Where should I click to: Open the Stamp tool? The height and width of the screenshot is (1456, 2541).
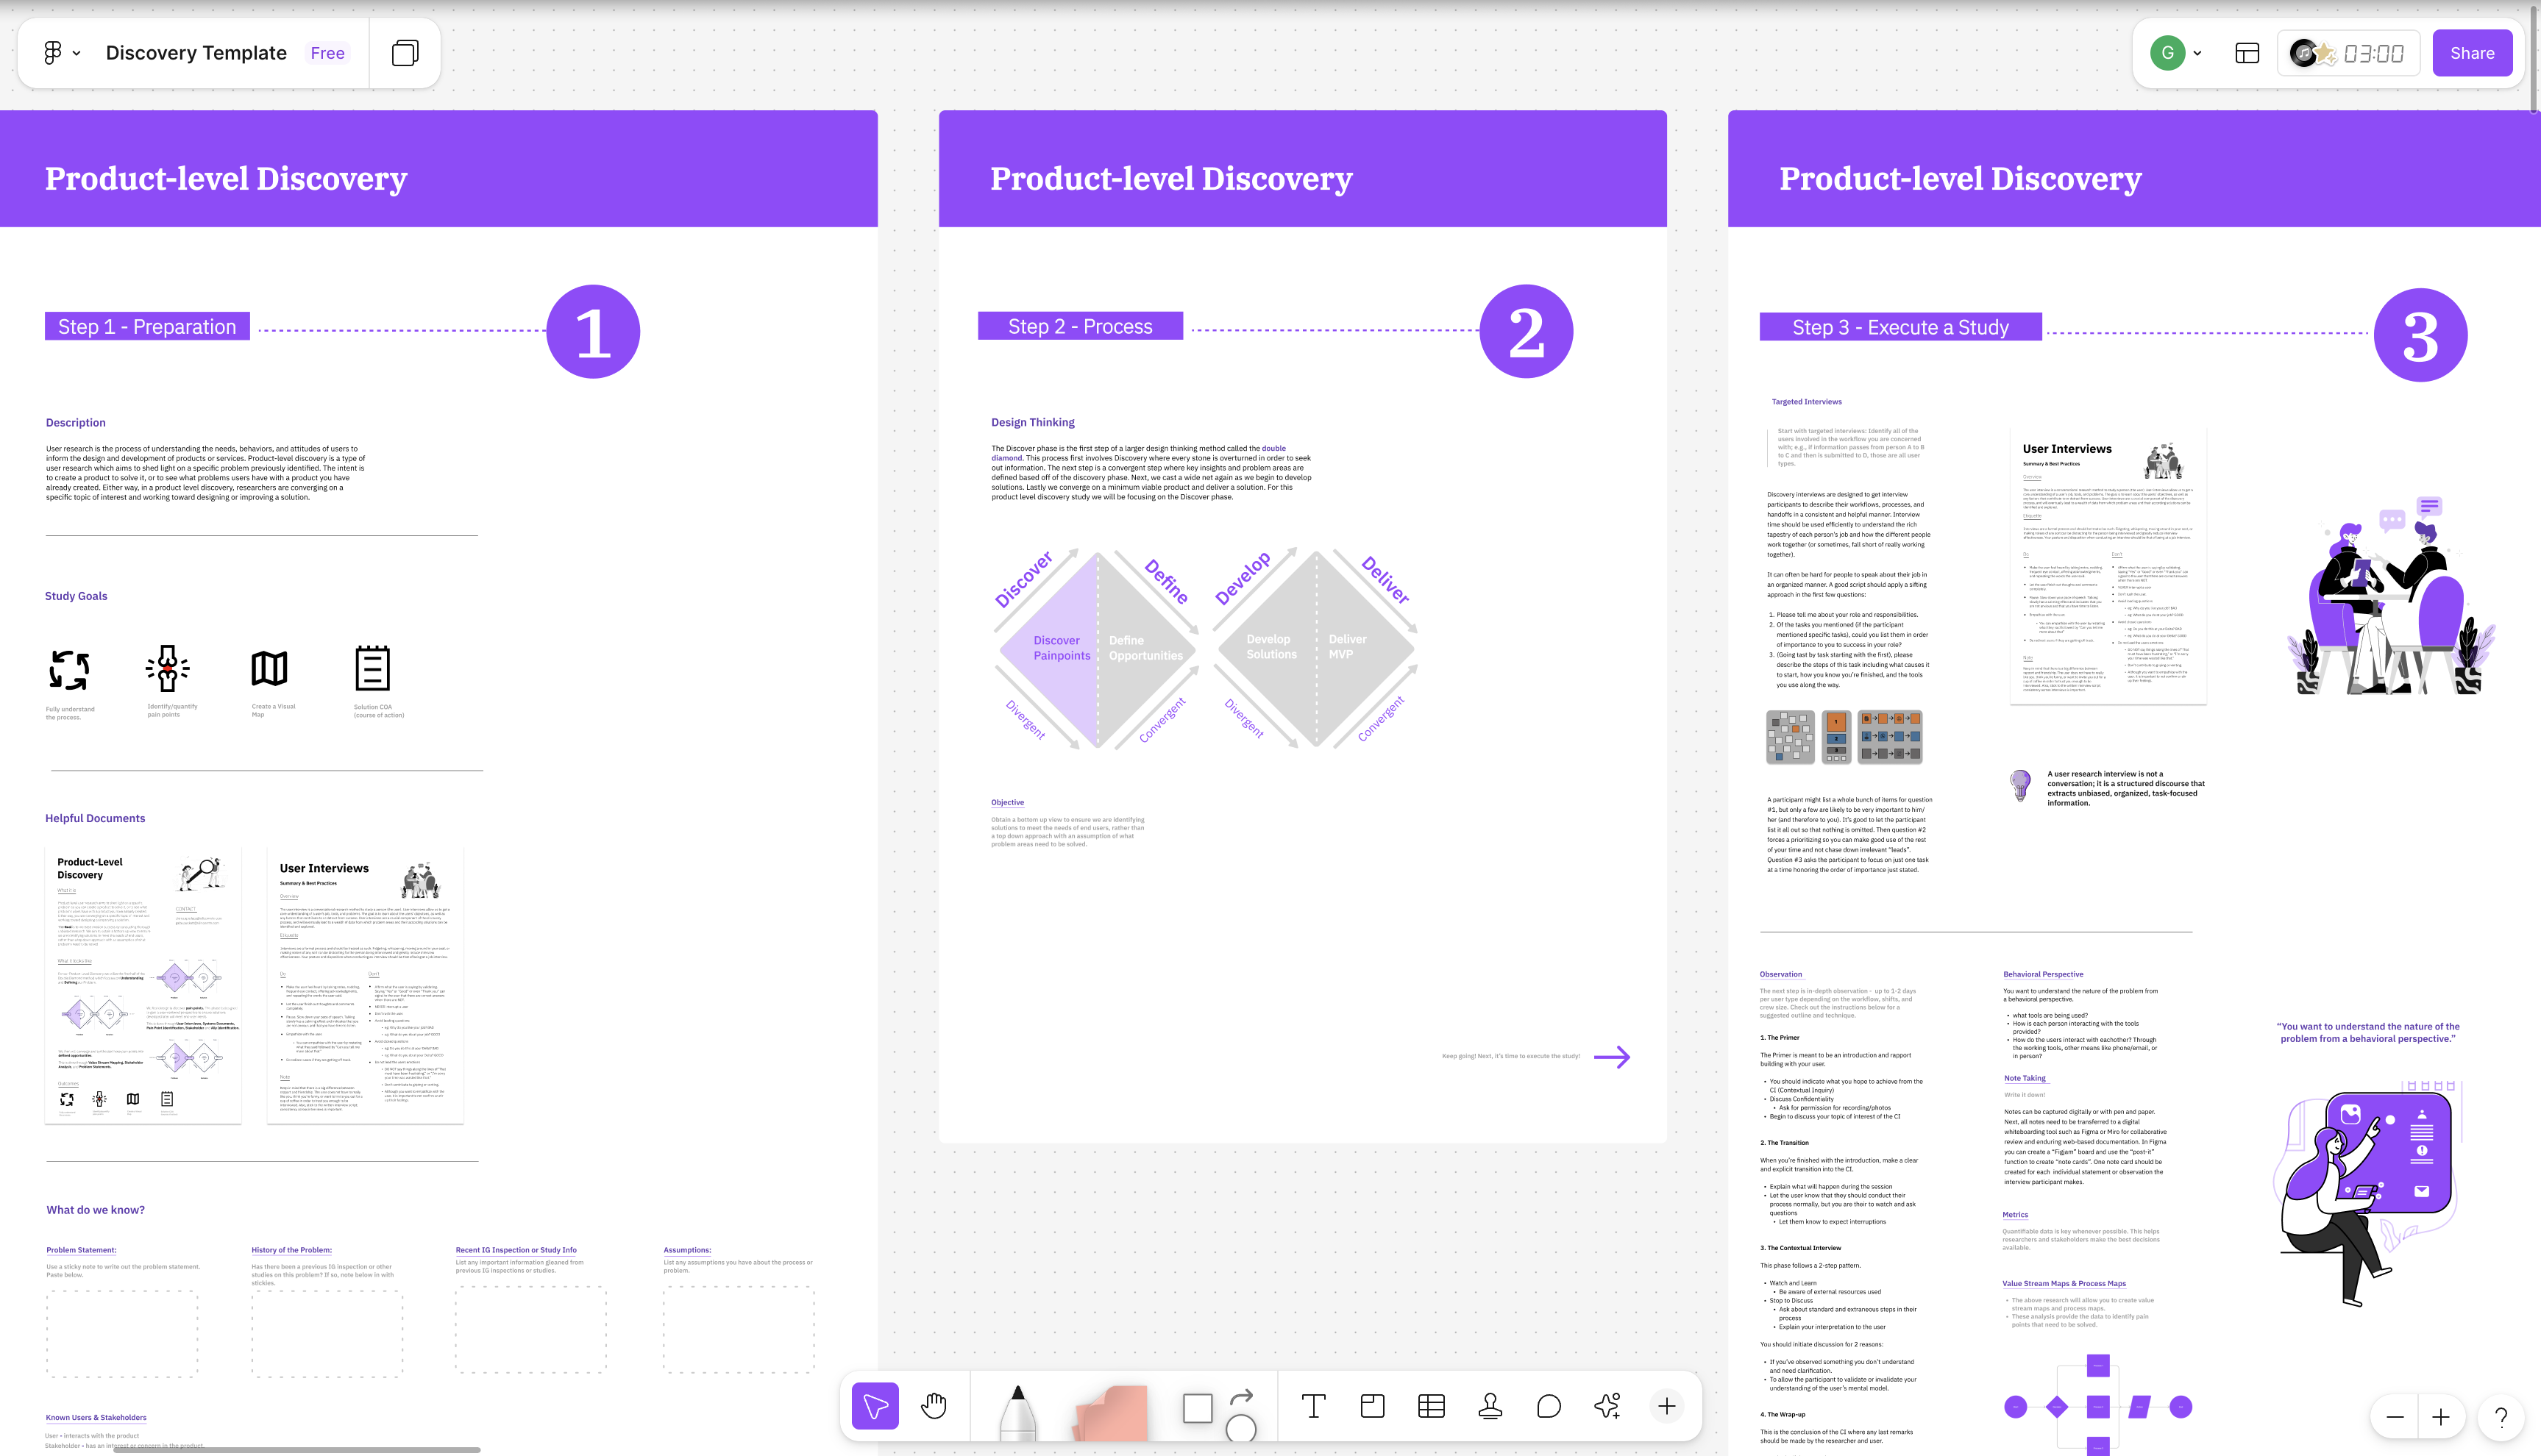tap(1490, 1406)
